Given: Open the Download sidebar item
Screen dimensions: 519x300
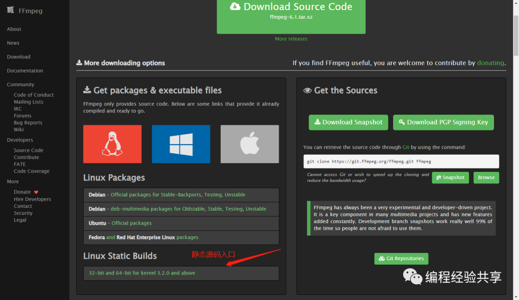Looking at the screenshot, I should click(19, 57).
